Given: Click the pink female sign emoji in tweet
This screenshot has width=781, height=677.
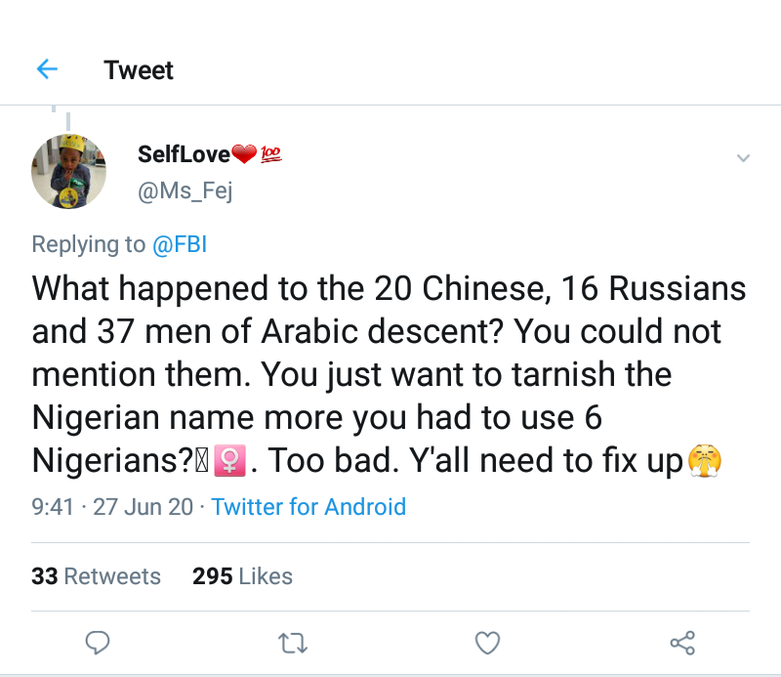Looking at the screenshot, I should (x=232, y=461).
